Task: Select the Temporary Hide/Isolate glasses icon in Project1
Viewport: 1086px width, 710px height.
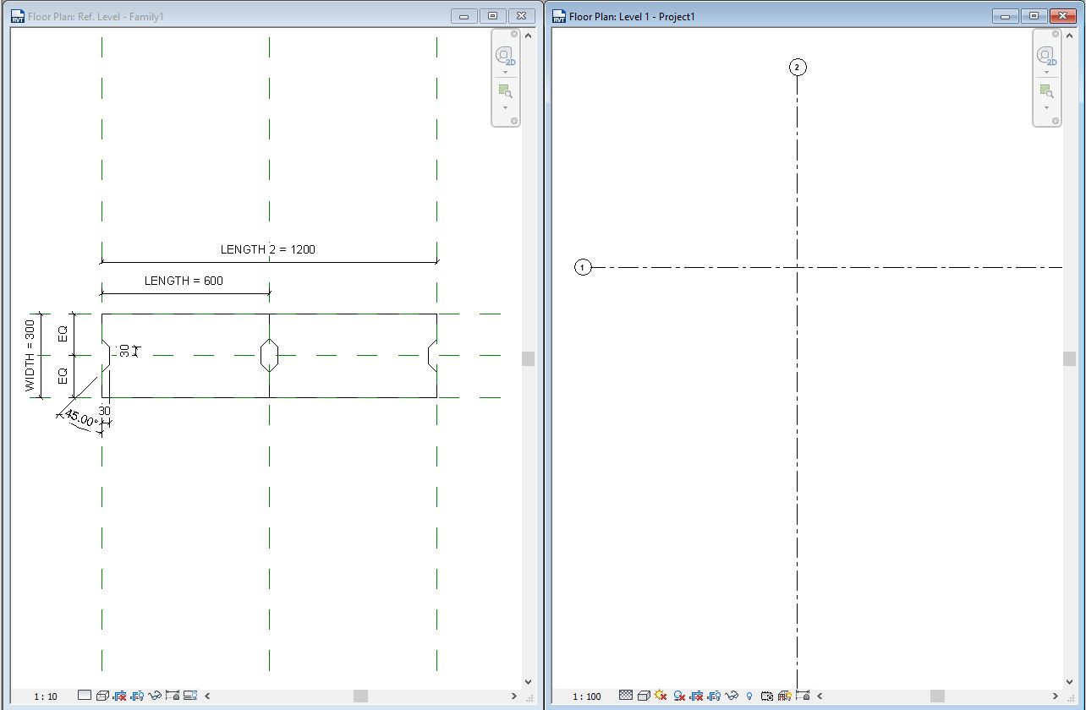Action: tap(732, 696)
